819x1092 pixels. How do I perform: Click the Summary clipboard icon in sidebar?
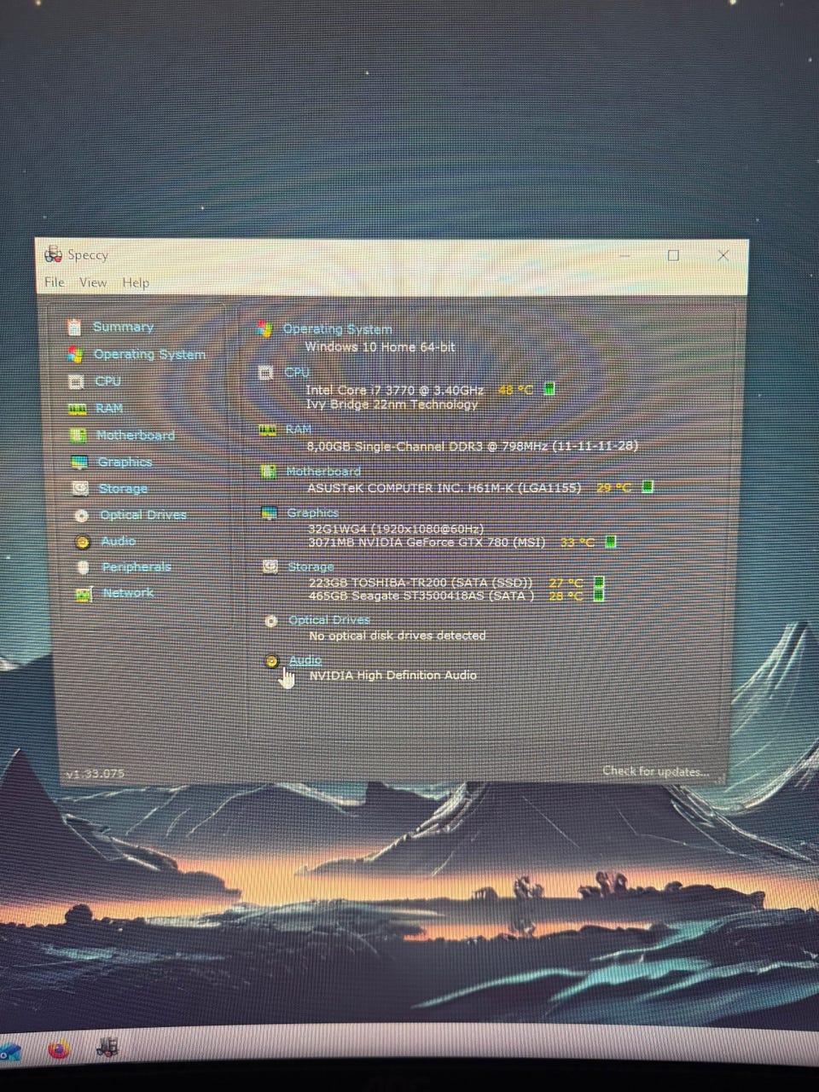[75, 328]
